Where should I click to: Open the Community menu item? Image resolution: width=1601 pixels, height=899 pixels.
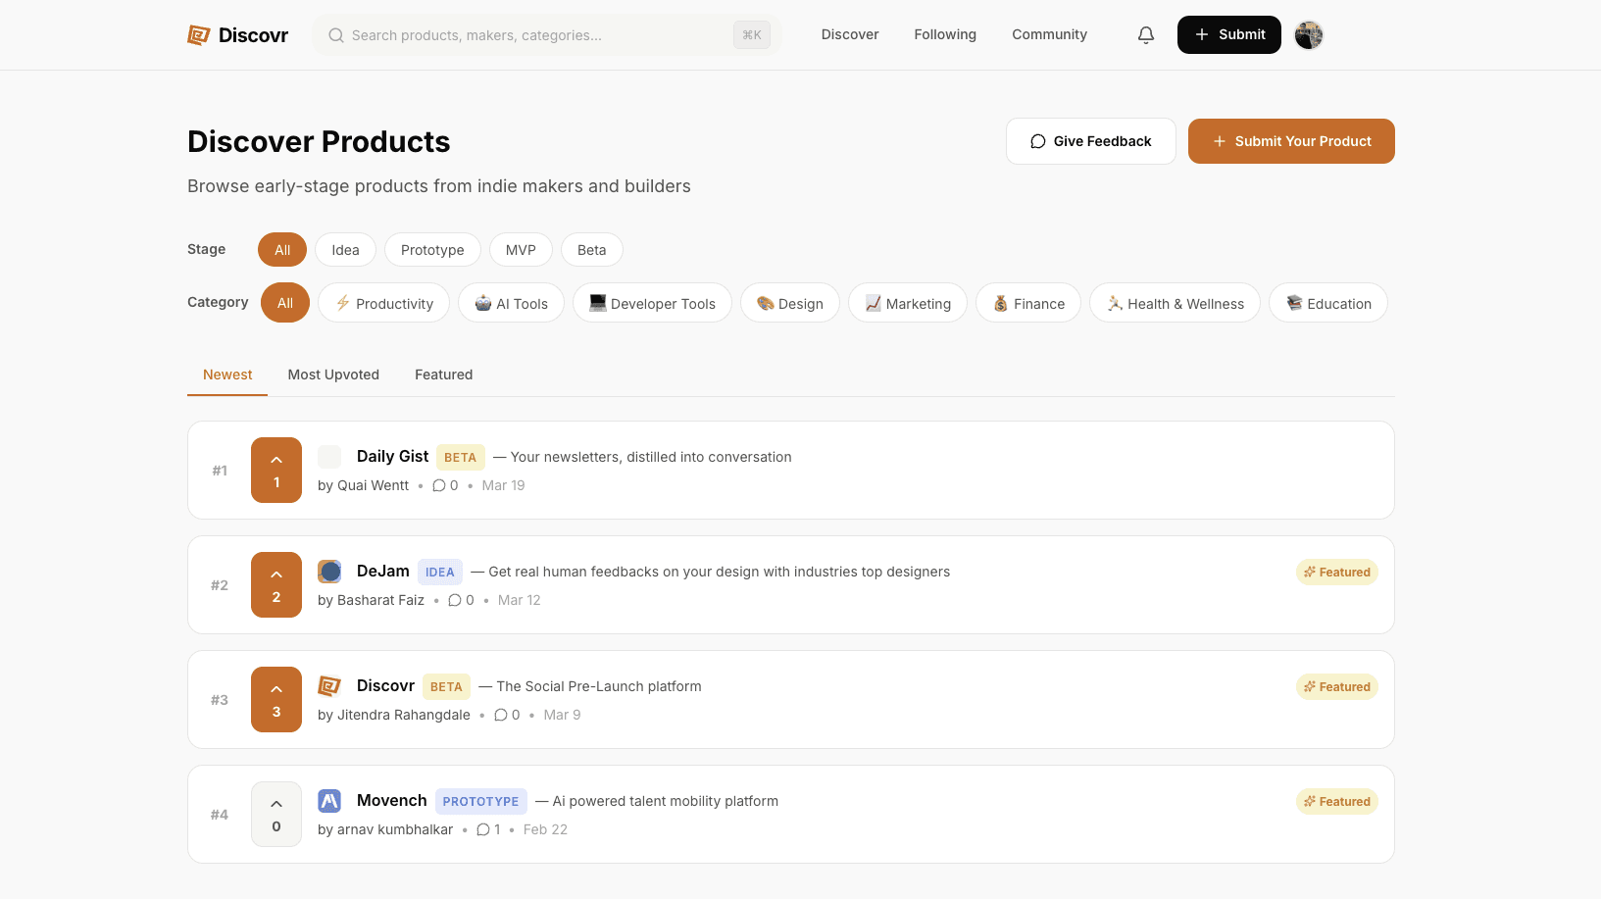[1049, 34]
